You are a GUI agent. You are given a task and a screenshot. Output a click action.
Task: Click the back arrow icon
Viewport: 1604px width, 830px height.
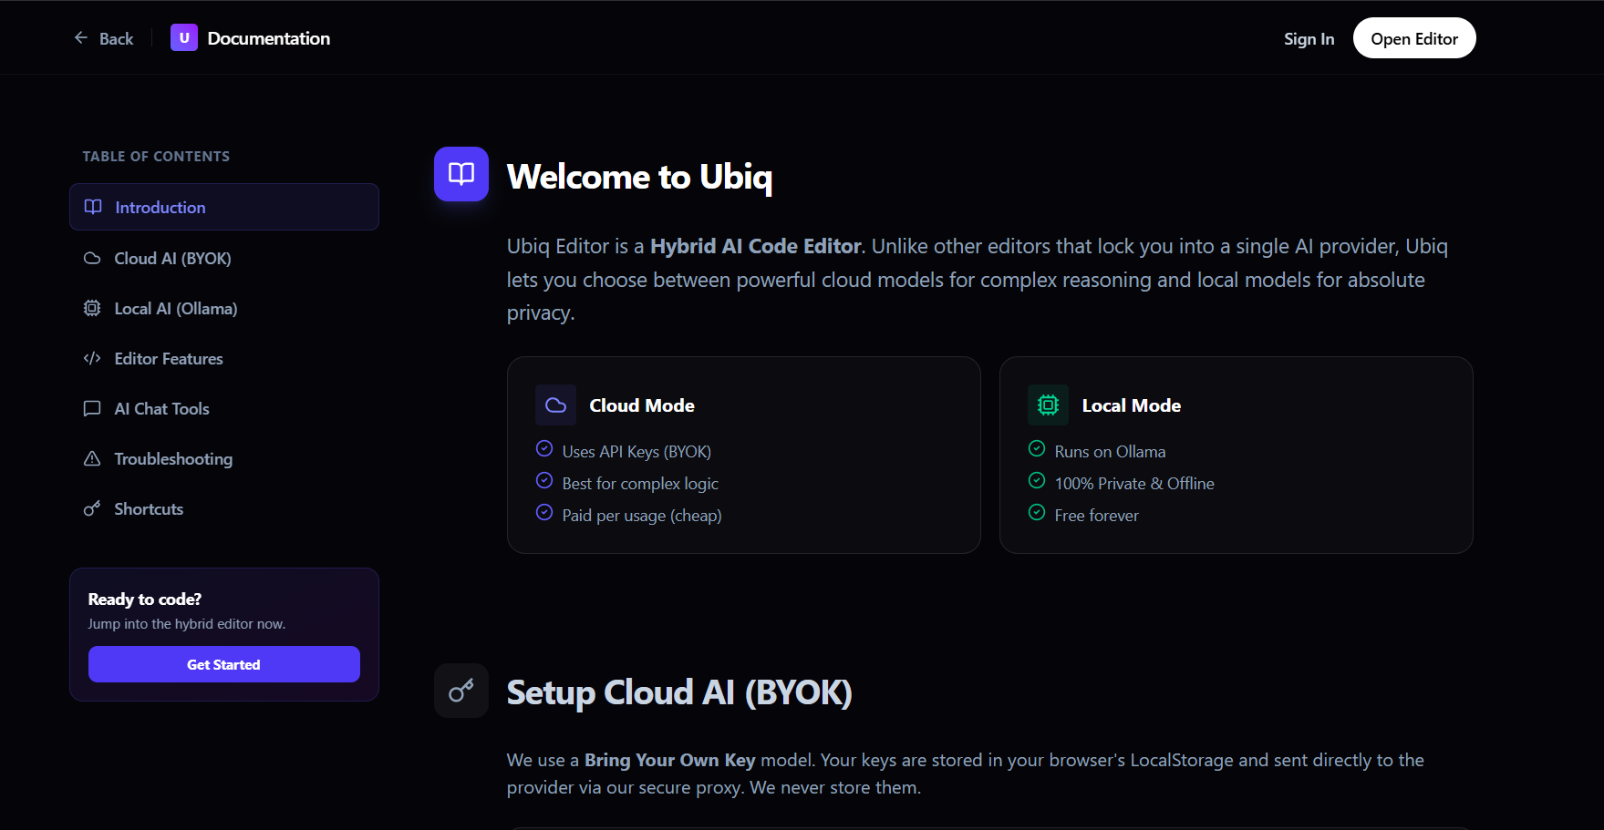pos(81,37)
